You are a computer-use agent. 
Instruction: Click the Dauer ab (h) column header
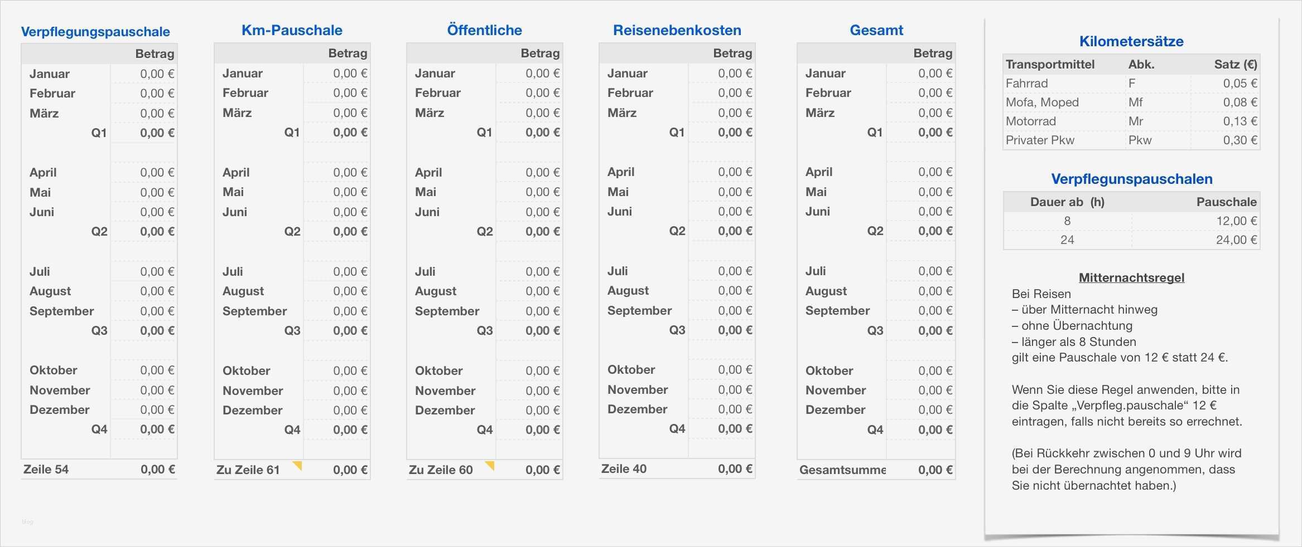coord(1067,202)
